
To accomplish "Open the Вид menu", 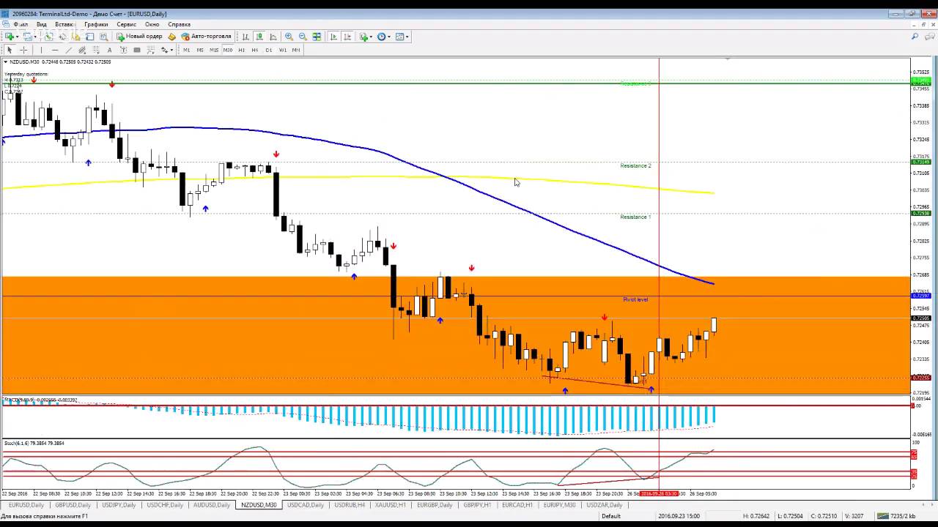I will 42,24.
